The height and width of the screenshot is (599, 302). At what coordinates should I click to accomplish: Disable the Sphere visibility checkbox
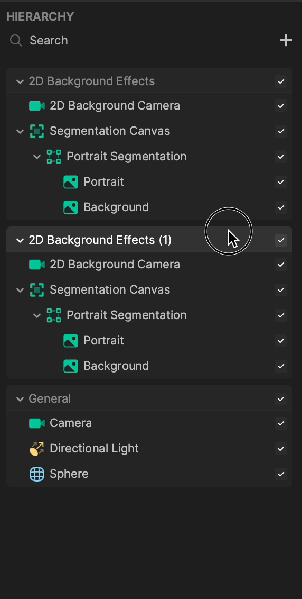281,474
